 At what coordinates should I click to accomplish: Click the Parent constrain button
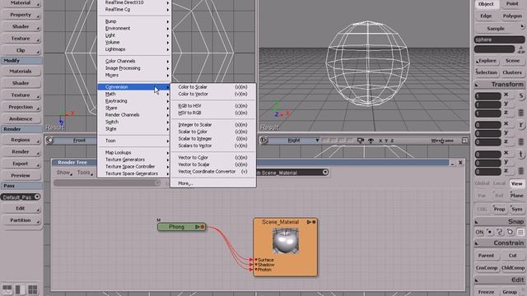click(x=486, y=256)
